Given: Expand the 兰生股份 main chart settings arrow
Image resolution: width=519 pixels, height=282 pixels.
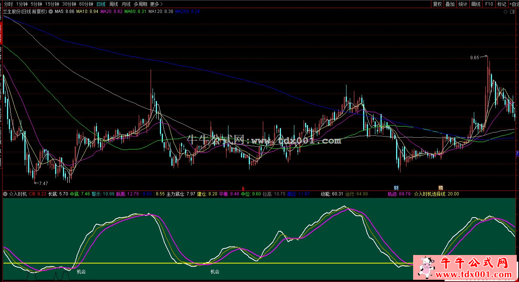Looking at the screenshot, I should (x=51, y=11).
